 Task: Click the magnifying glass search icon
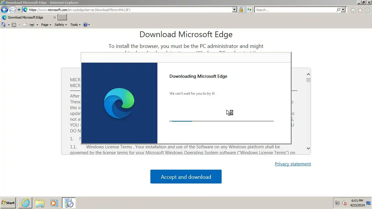pos(338,10)
